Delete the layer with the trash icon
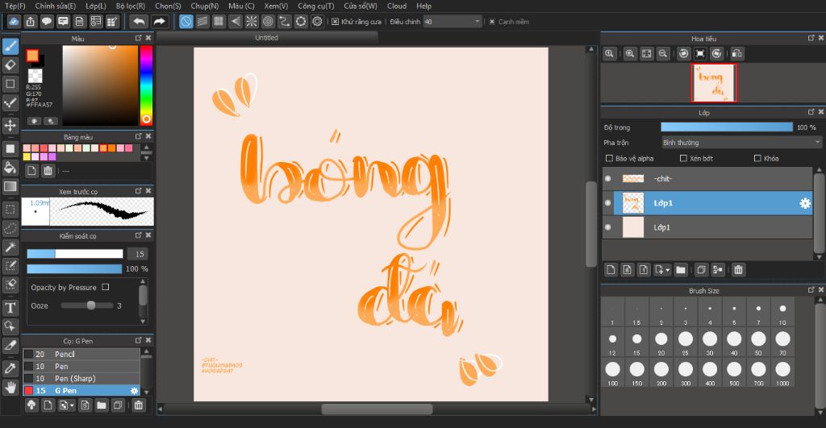 [x=738, y=269]
